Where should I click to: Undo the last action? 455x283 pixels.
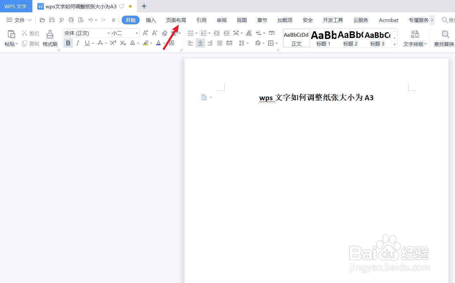tap(90, 20)
